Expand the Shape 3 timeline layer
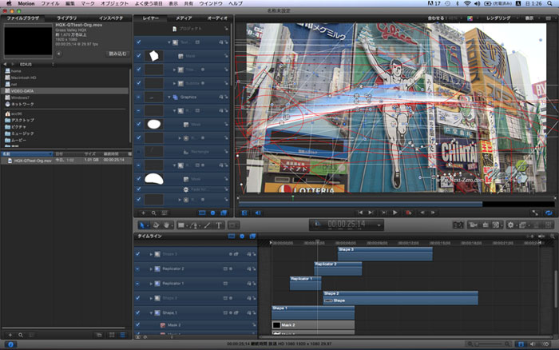 [x=151, y=254]
